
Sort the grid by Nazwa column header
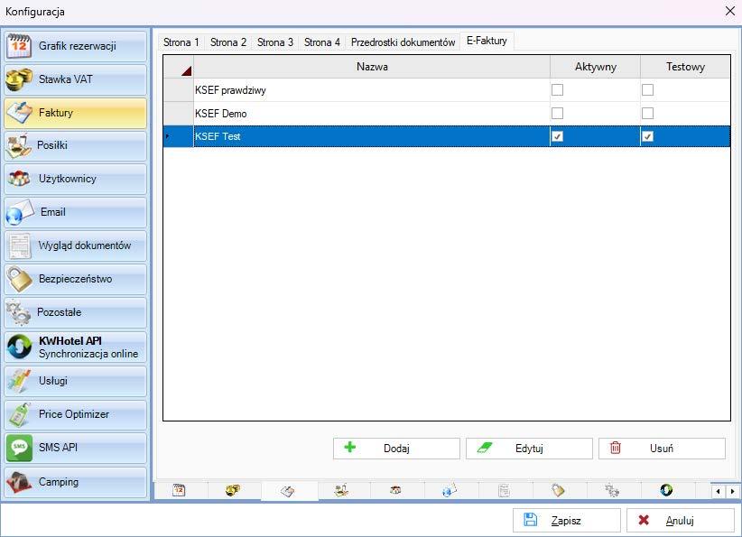[x=372, y=67]
